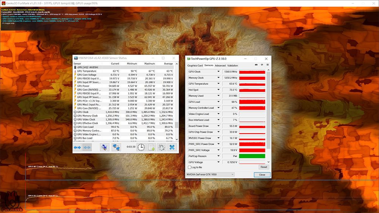Open GPU Temperature sensor dropdown in GPU-Z
379x213 pixels.
click(218, 84)
